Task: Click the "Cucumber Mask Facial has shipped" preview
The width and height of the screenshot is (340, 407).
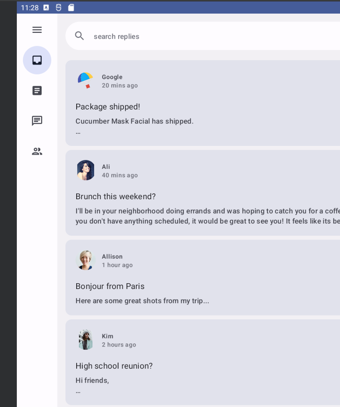Action: point(135,121)
